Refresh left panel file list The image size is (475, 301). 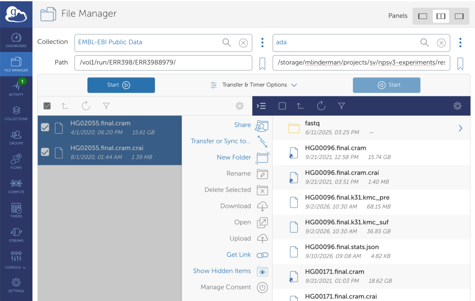click(x=86, y=106)
